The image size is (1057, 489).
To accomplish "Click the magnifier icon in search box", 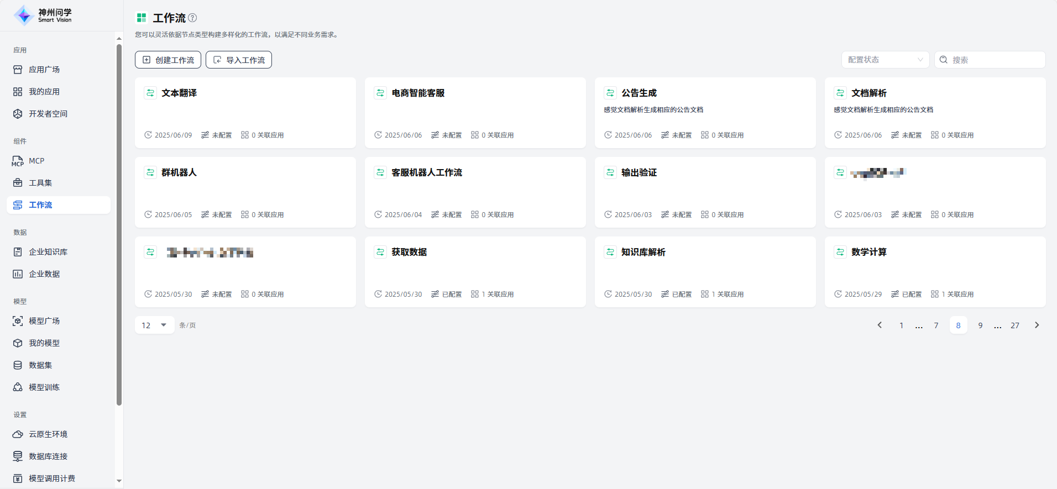I will tap(944, 60).
